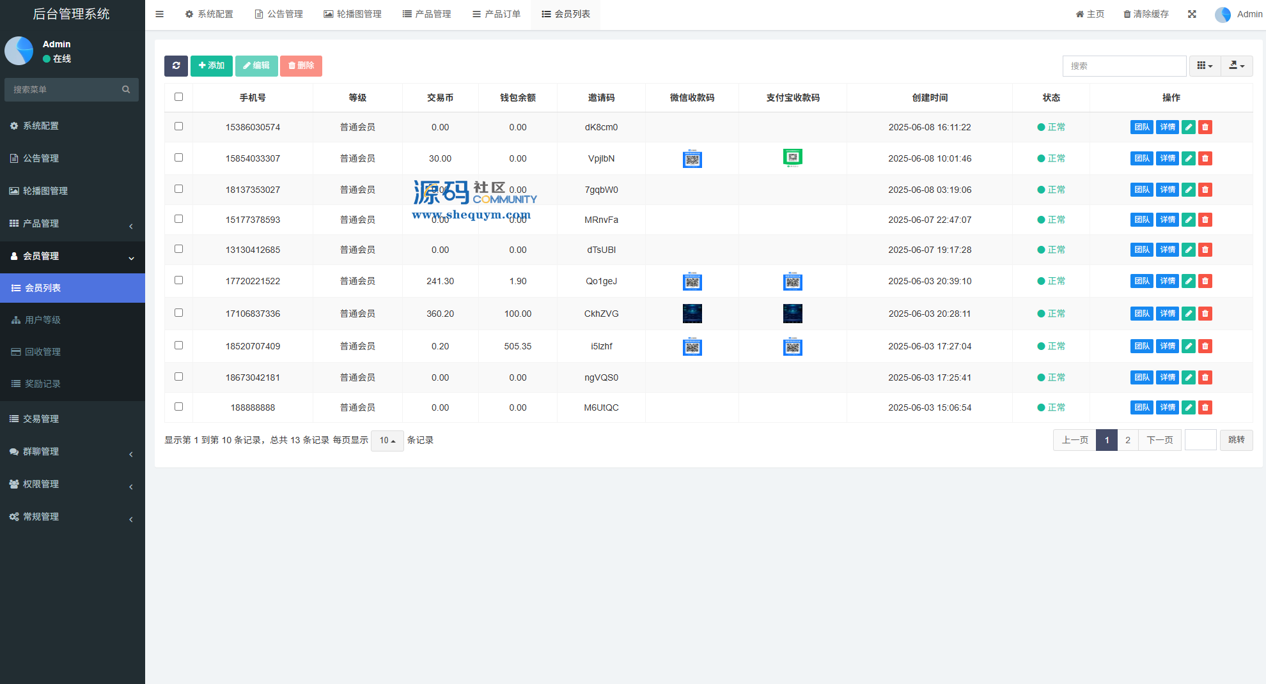
Task: Select checkbox for phone 17720221522
Action: (178, 280)
